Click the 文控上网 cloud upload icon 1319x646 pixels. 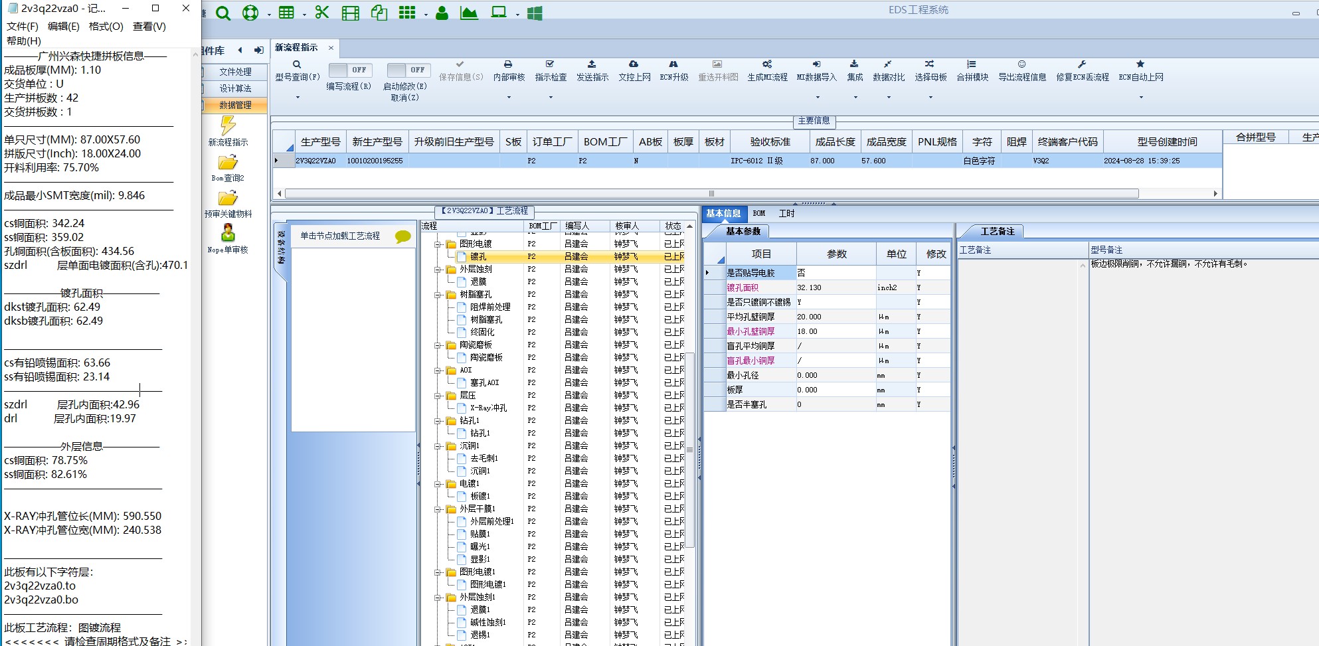click(634, 64)
